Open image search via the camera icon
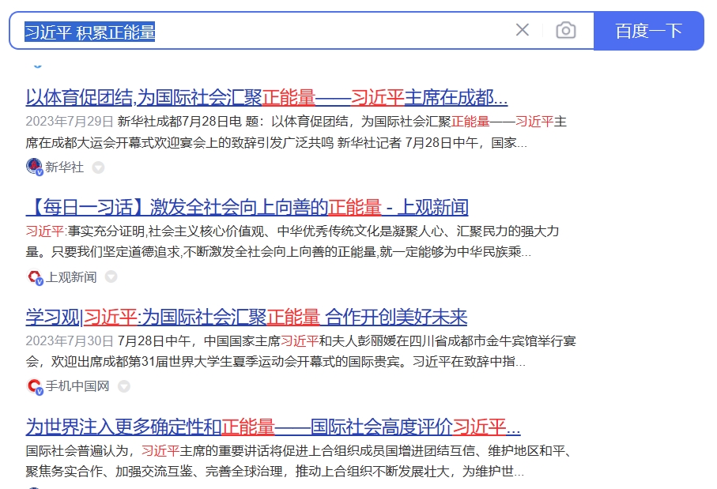The width and height of the screenshot is (717, 489). [x=566, y=31]
